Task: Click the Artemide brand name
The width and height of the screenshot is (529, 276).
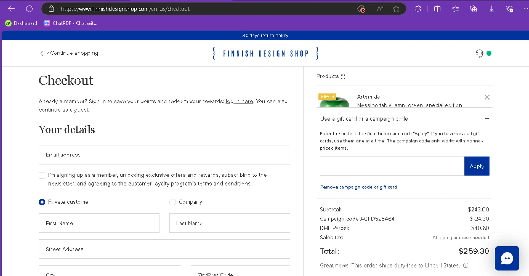Action: coord(369,97)
